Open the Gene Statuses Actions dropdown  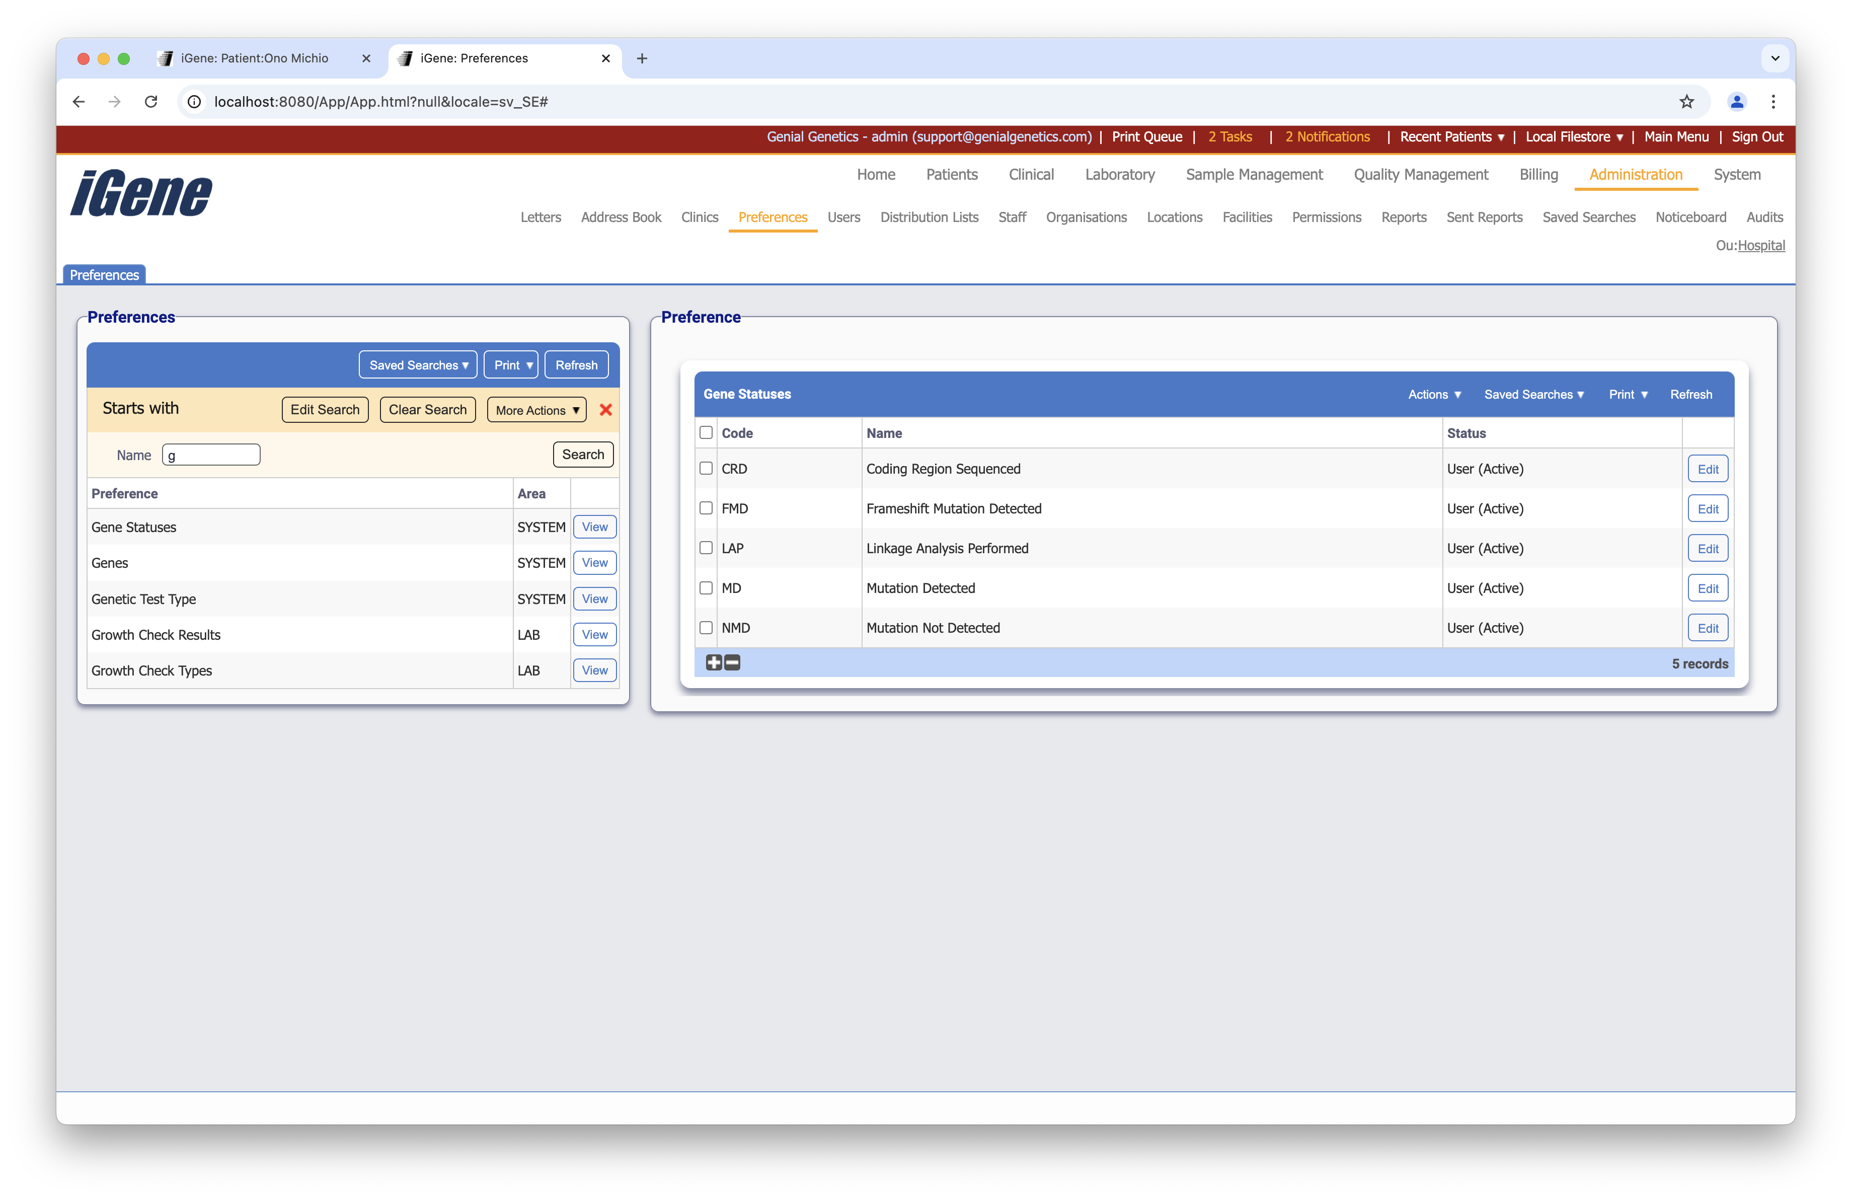[x=1434, y=395]
